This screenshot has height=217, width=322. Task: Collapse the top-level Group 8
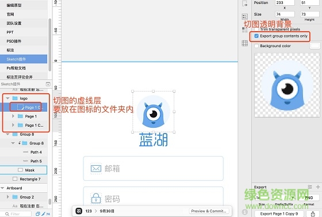(8, 134)
